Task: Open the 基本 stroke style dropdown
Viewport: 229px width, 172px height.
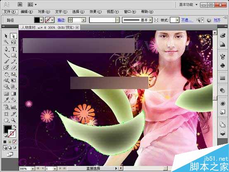Action: point(150,20)
